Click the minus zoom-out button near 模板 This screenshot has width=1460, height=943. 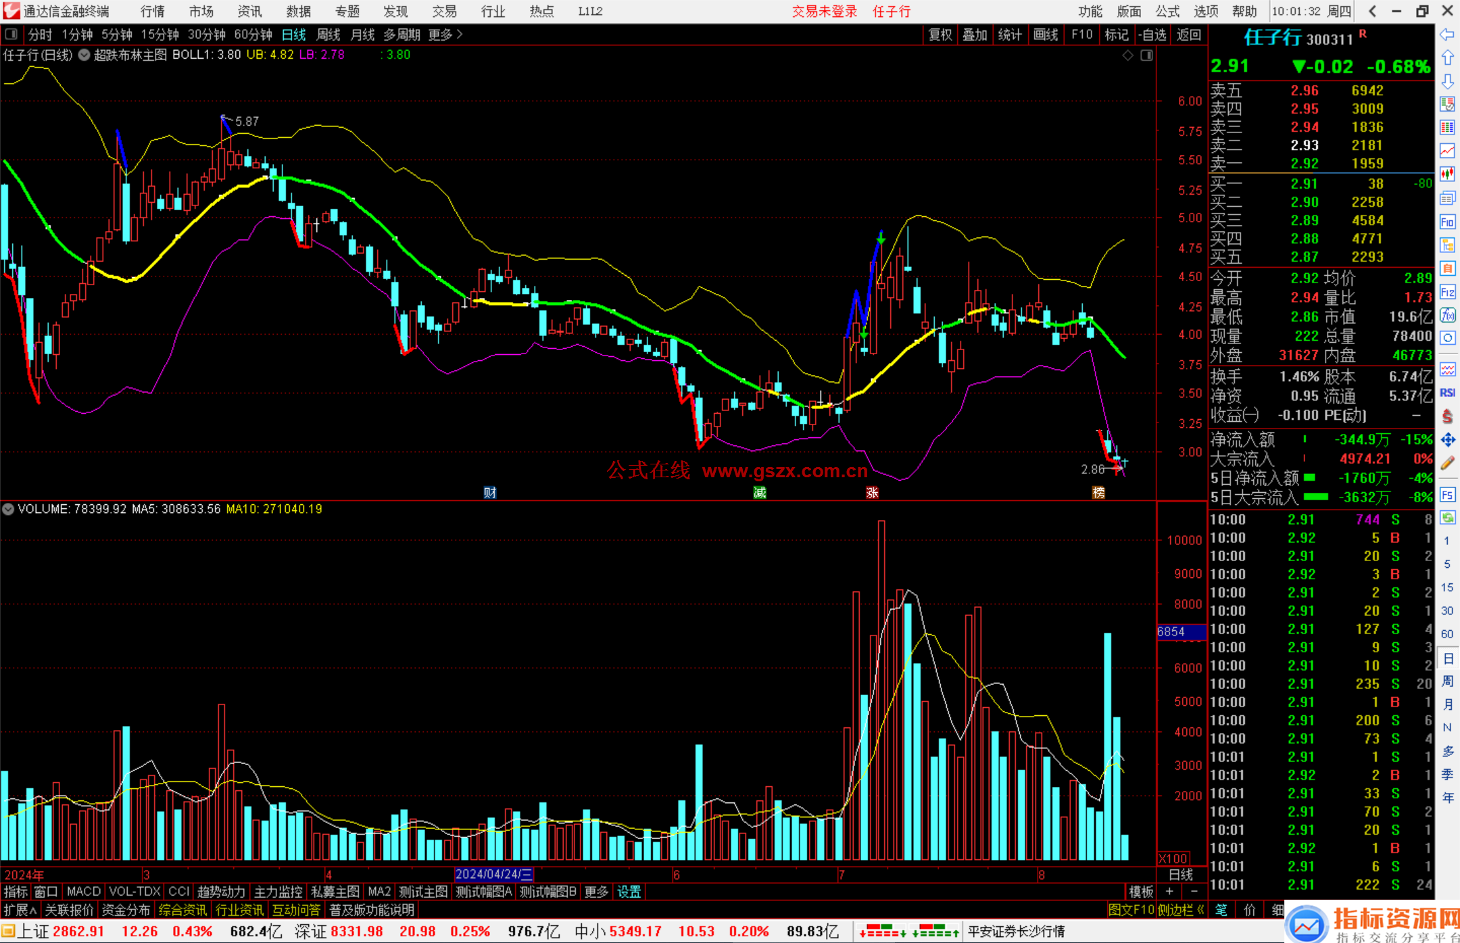pos(1194,892)
